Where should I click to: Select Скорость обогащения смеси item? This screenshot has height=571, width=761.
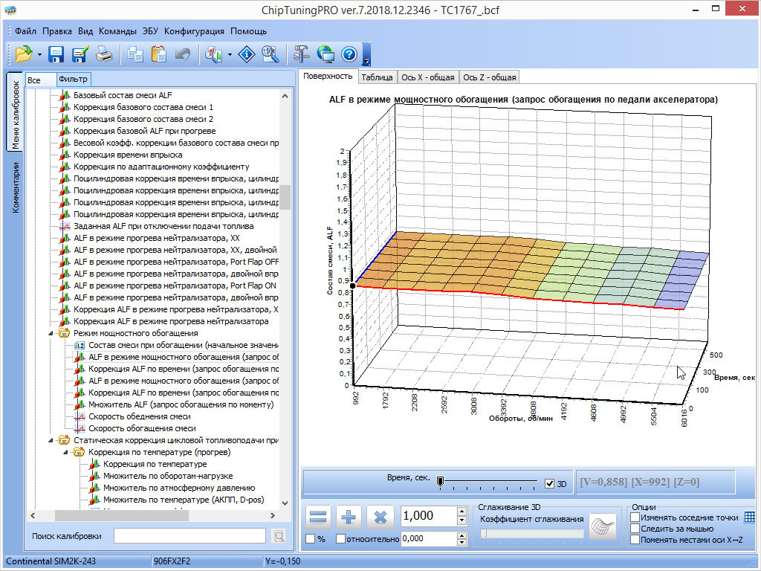(x=142, y=428)
